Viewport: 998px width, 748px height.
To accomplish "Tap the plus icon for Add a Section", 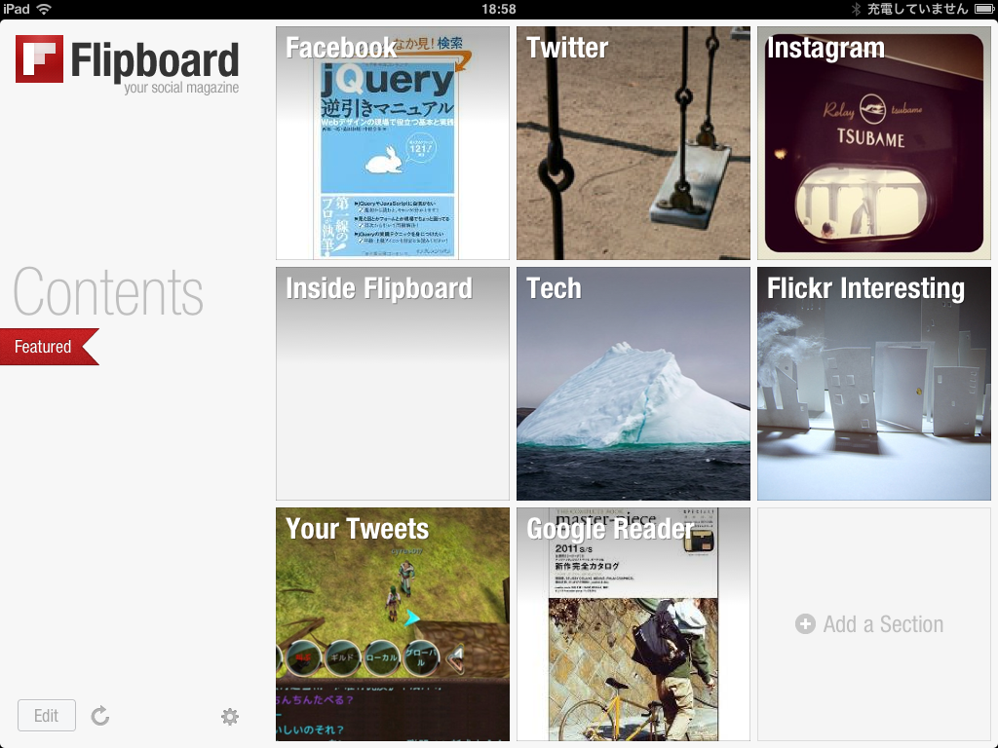I will 805,624.
